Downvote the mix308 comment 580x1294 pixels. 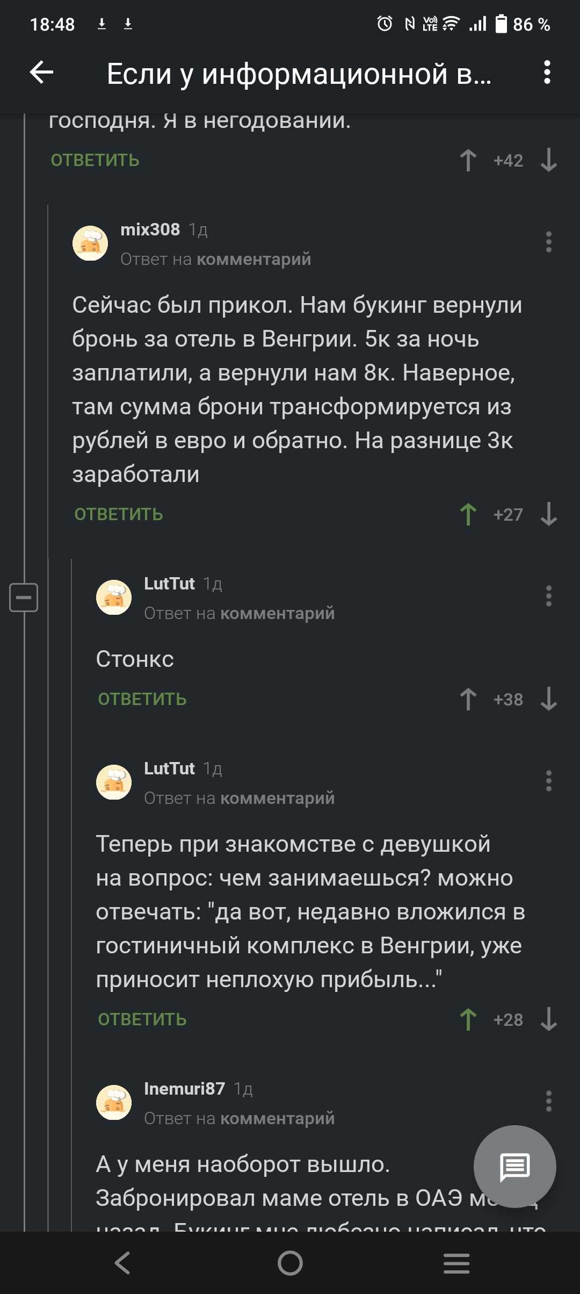pos(548,514)
